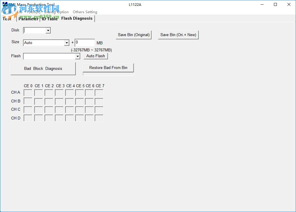This screenshot has width=296, height=212.
Task: Open the Tools menu
Action: (33, 12)
